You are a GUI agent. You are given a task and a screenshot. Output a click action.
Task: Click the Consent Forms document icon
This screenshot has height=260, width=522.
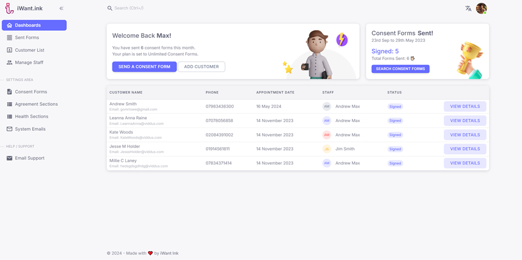[x=9, y=92]
